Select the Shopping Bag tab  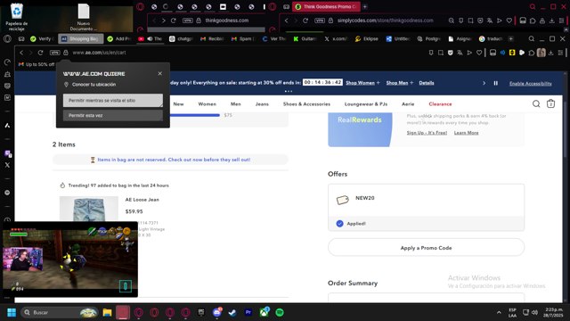(81, 38)
